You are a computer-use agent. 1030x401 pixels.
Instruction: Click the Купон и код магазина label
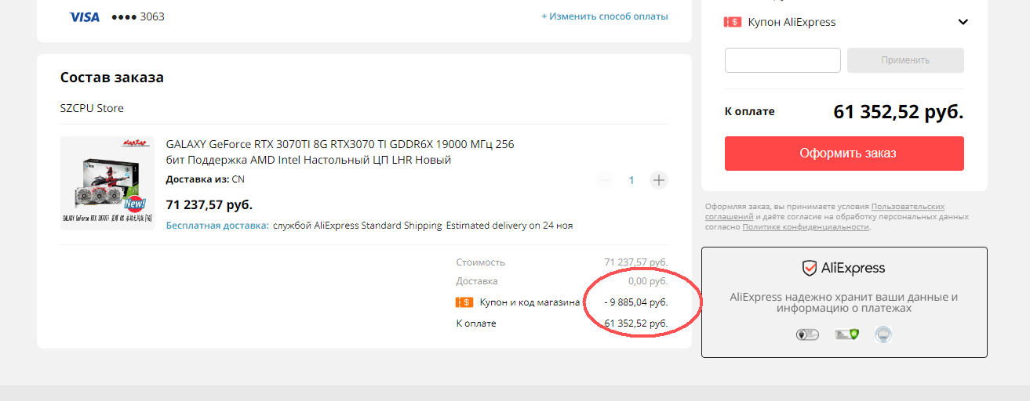(x=530, y=302)
